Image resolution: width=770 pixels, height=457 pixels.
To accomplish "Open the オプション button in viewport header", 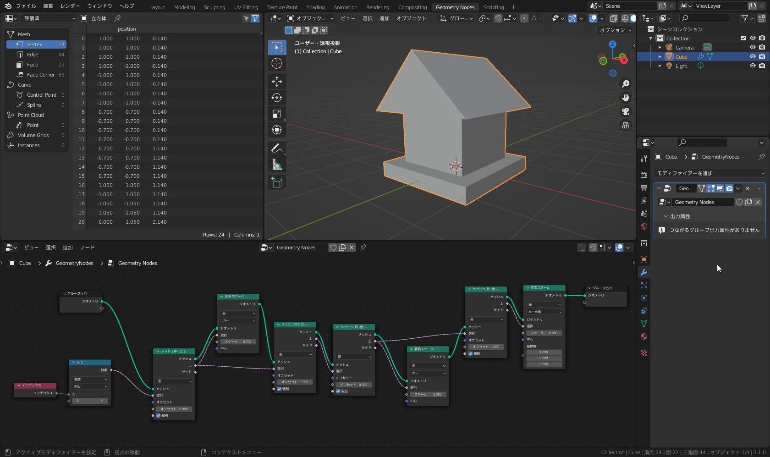I will coord(616,30).
